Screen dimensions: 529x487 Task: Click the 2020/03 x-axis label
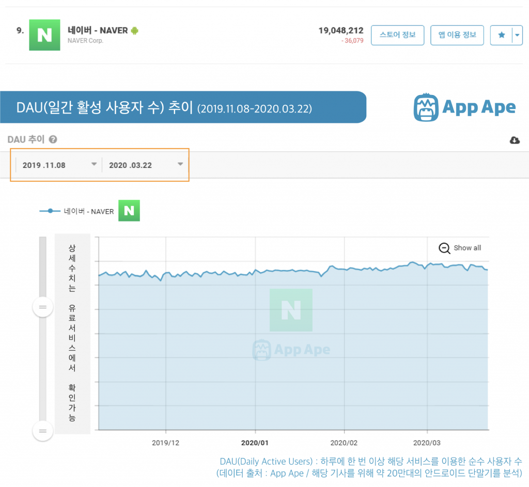click(x=427, y=443)
